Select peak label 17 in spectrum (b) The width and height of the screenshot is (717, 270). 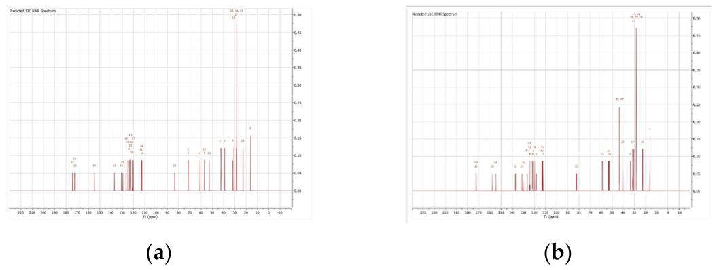602,154
